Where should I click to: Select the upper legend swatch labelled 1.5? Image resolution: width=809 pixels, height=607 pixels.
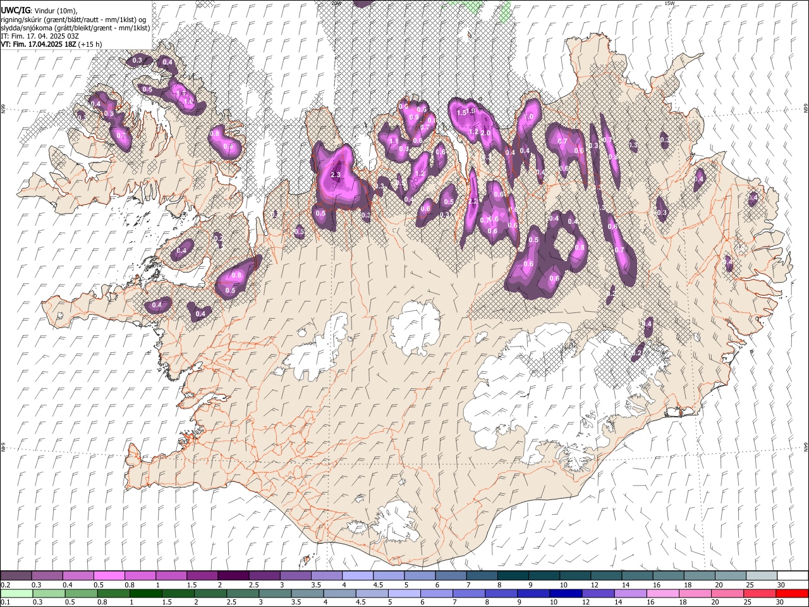202,576
